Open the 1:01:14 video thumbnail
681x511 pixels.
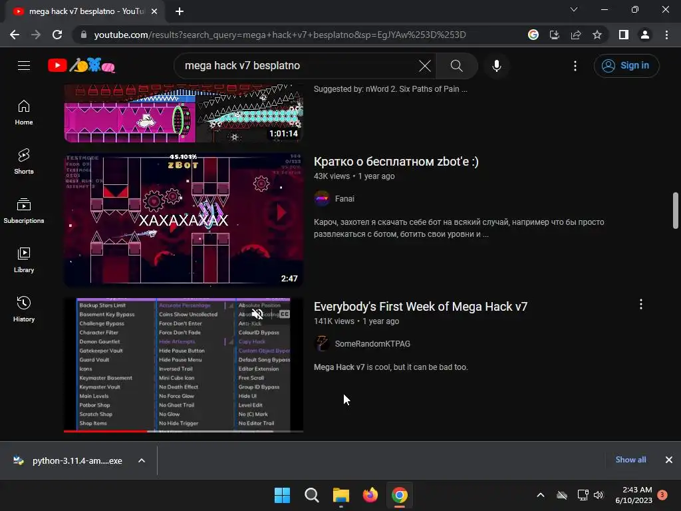coord(184,113)
